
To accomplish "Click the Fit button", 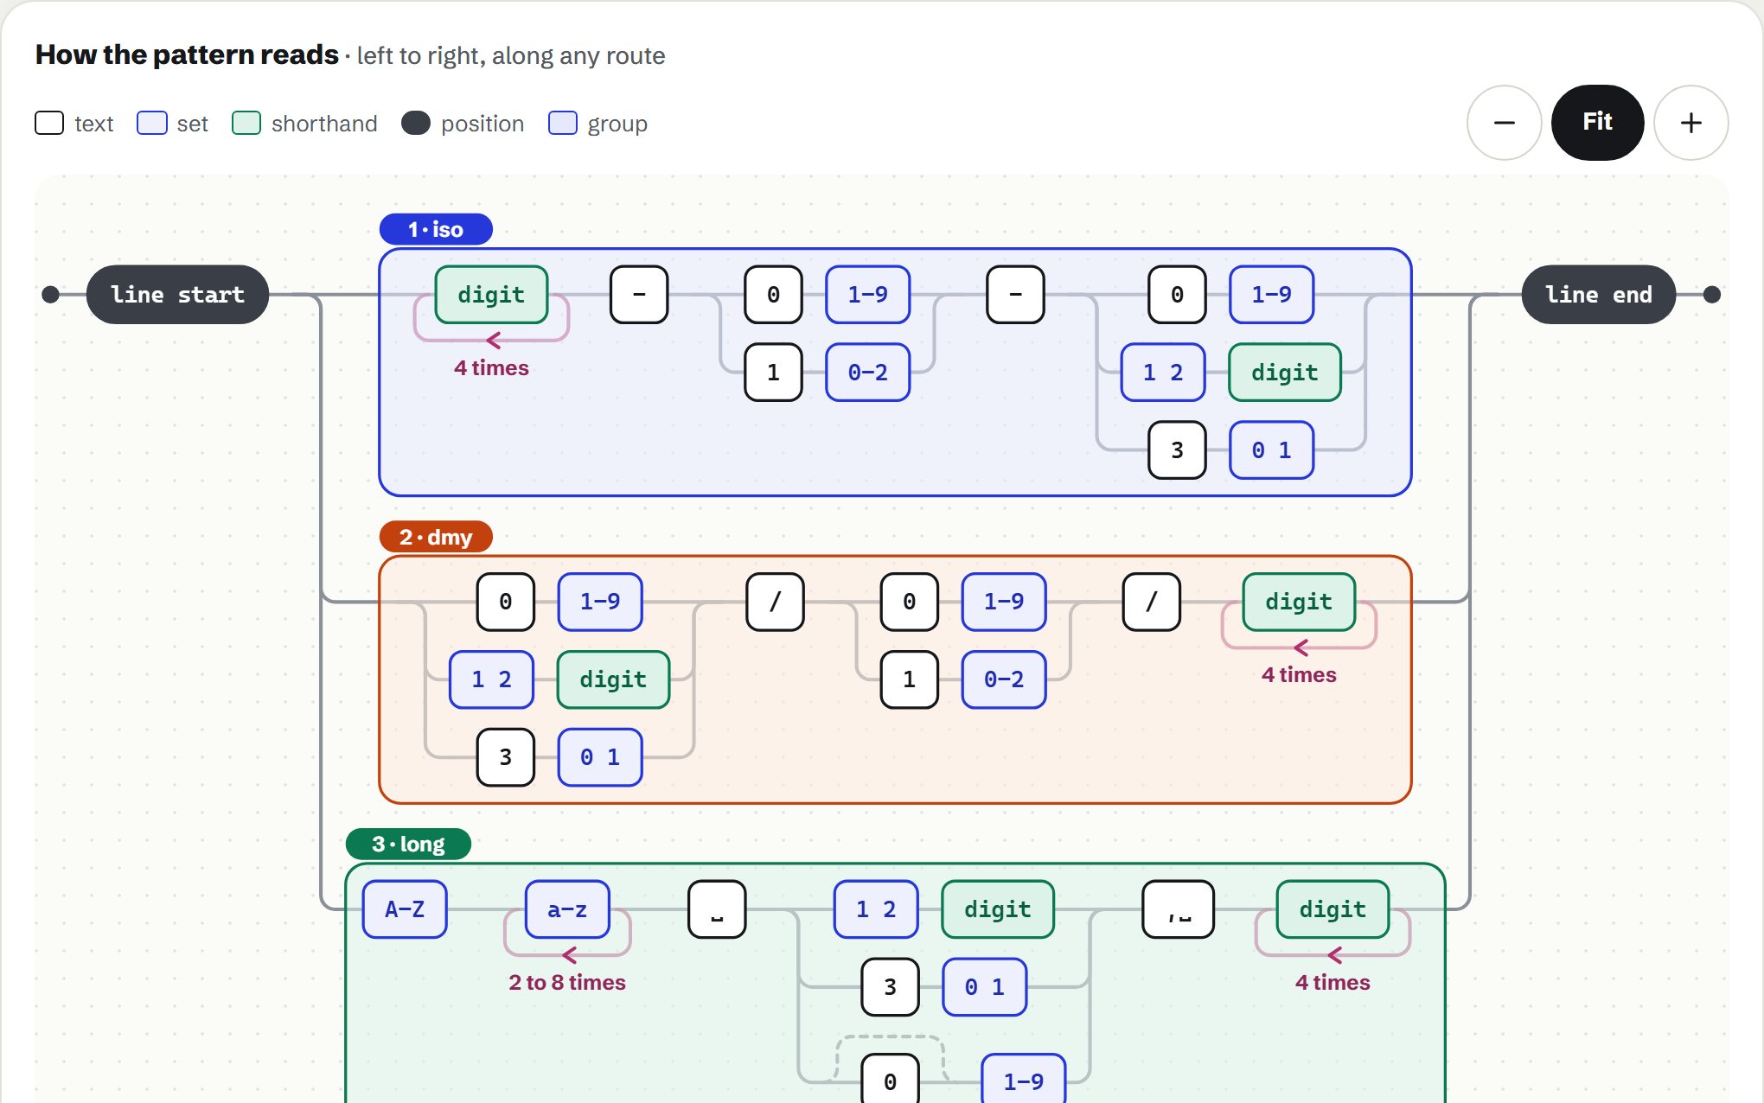I will point(1597,123).
